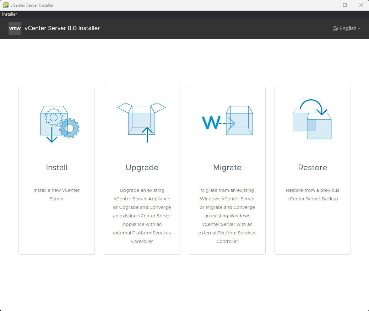The width and height of the screenshot is (369, 311).
Task: Click 'Restore from a previous vCenter Server Backup' text
Action: (313, 194)
